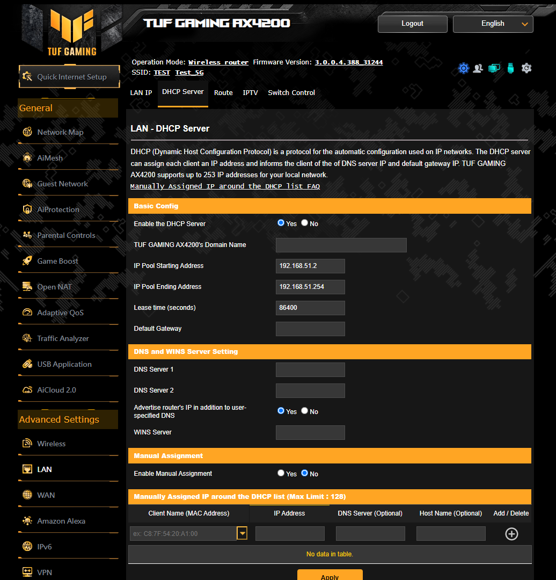556x580 pixels.
Task: Click the DNS Server (Optional) table field
Action: (x=370, y=533)
